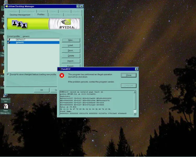Screen dimensions: 196x157
Task: Click the New... profile button
Action: tap(71, 40)
